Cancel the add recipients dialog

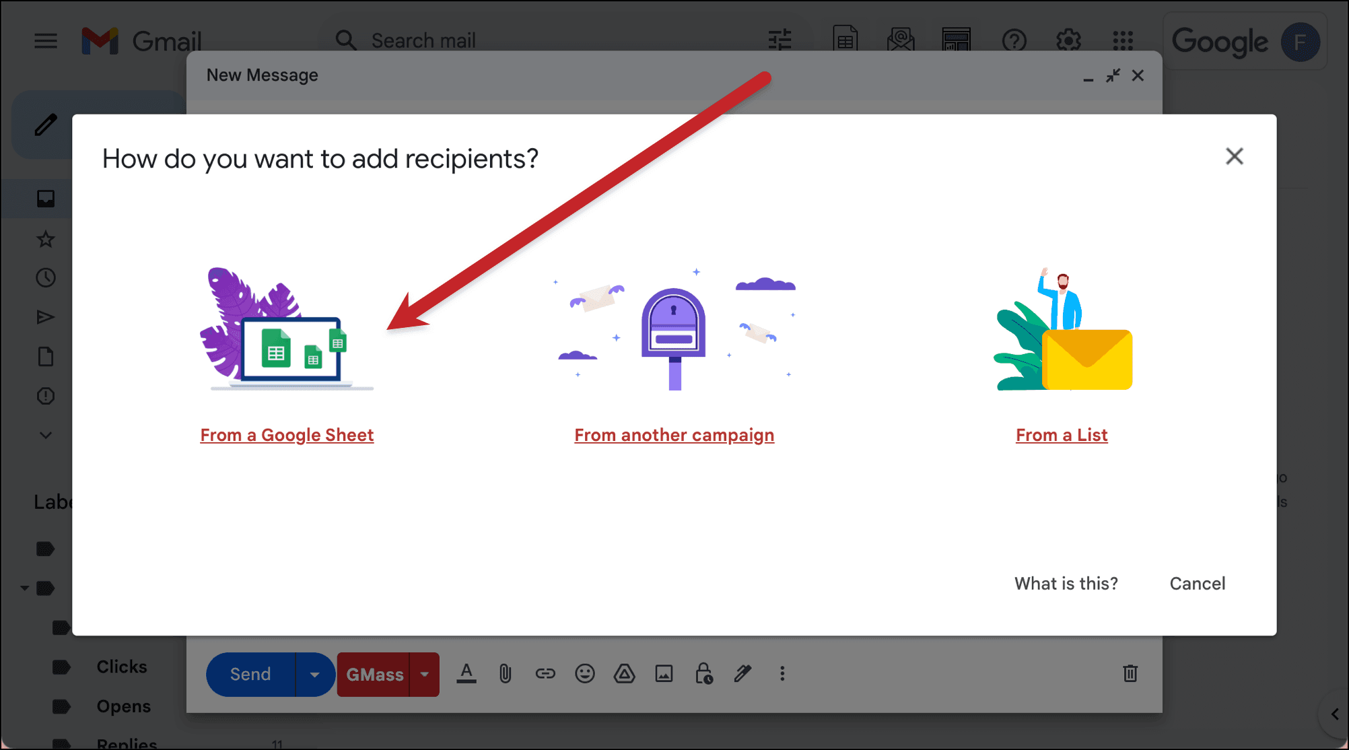(1198, 583)
